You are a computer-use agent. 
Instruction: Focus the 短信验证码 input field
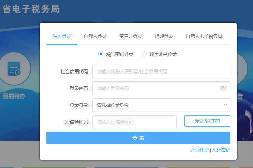(134, 122)
